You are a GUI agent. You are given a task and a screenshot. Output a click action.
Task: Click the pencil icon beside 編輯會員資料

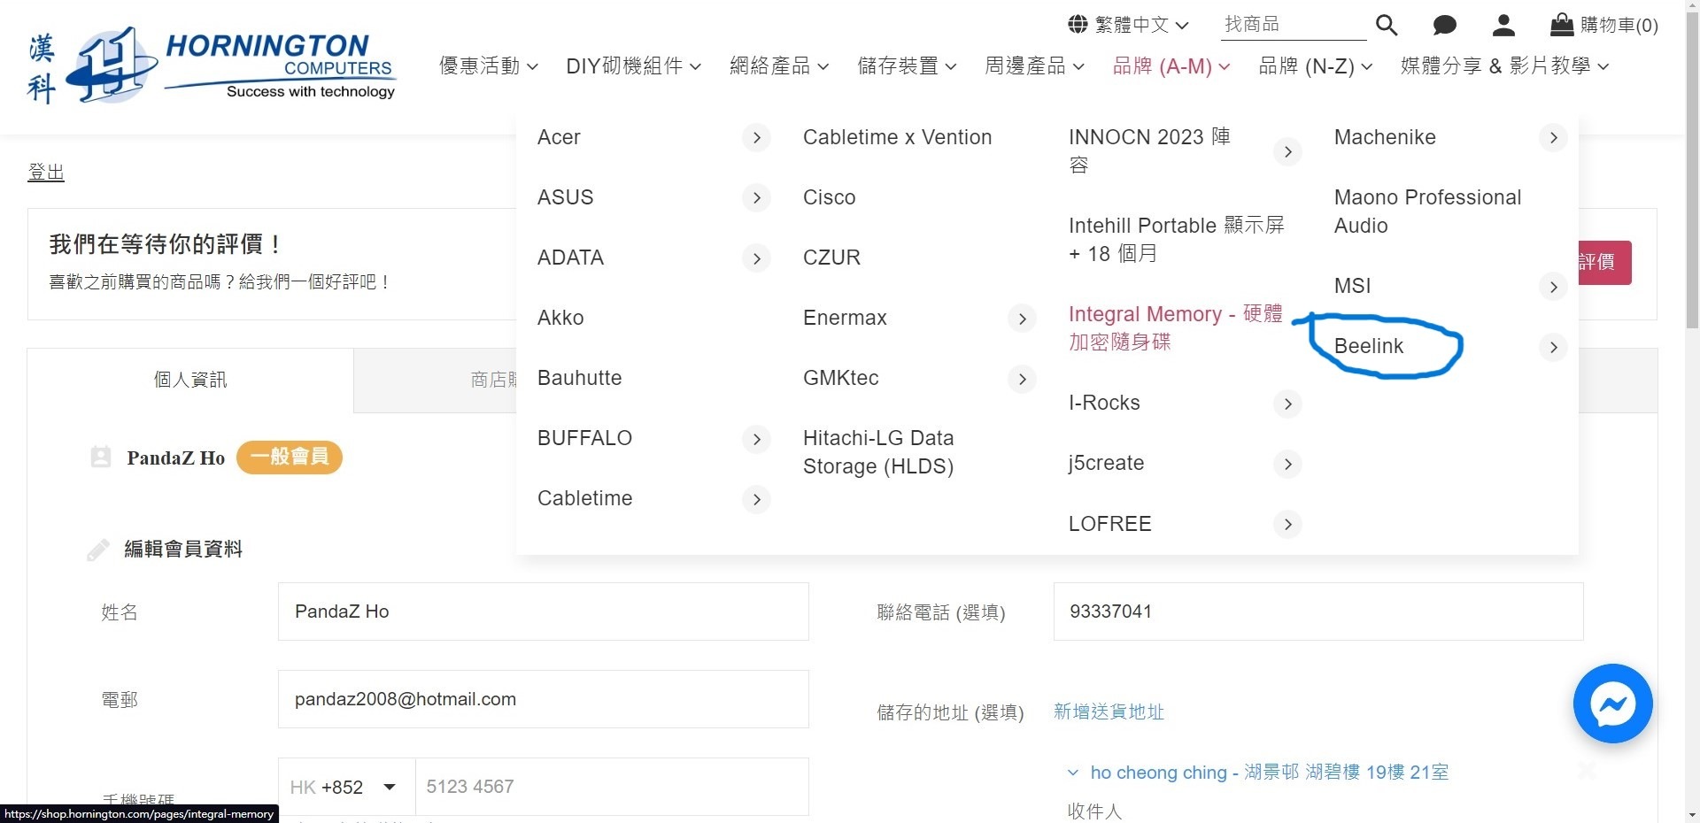point(98,550)
